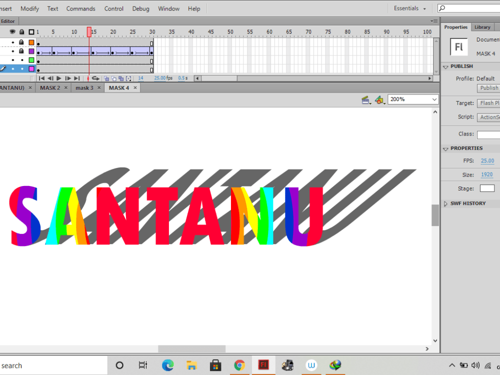Open Modify Markers options
500x375 pixels.
point(128,78)
